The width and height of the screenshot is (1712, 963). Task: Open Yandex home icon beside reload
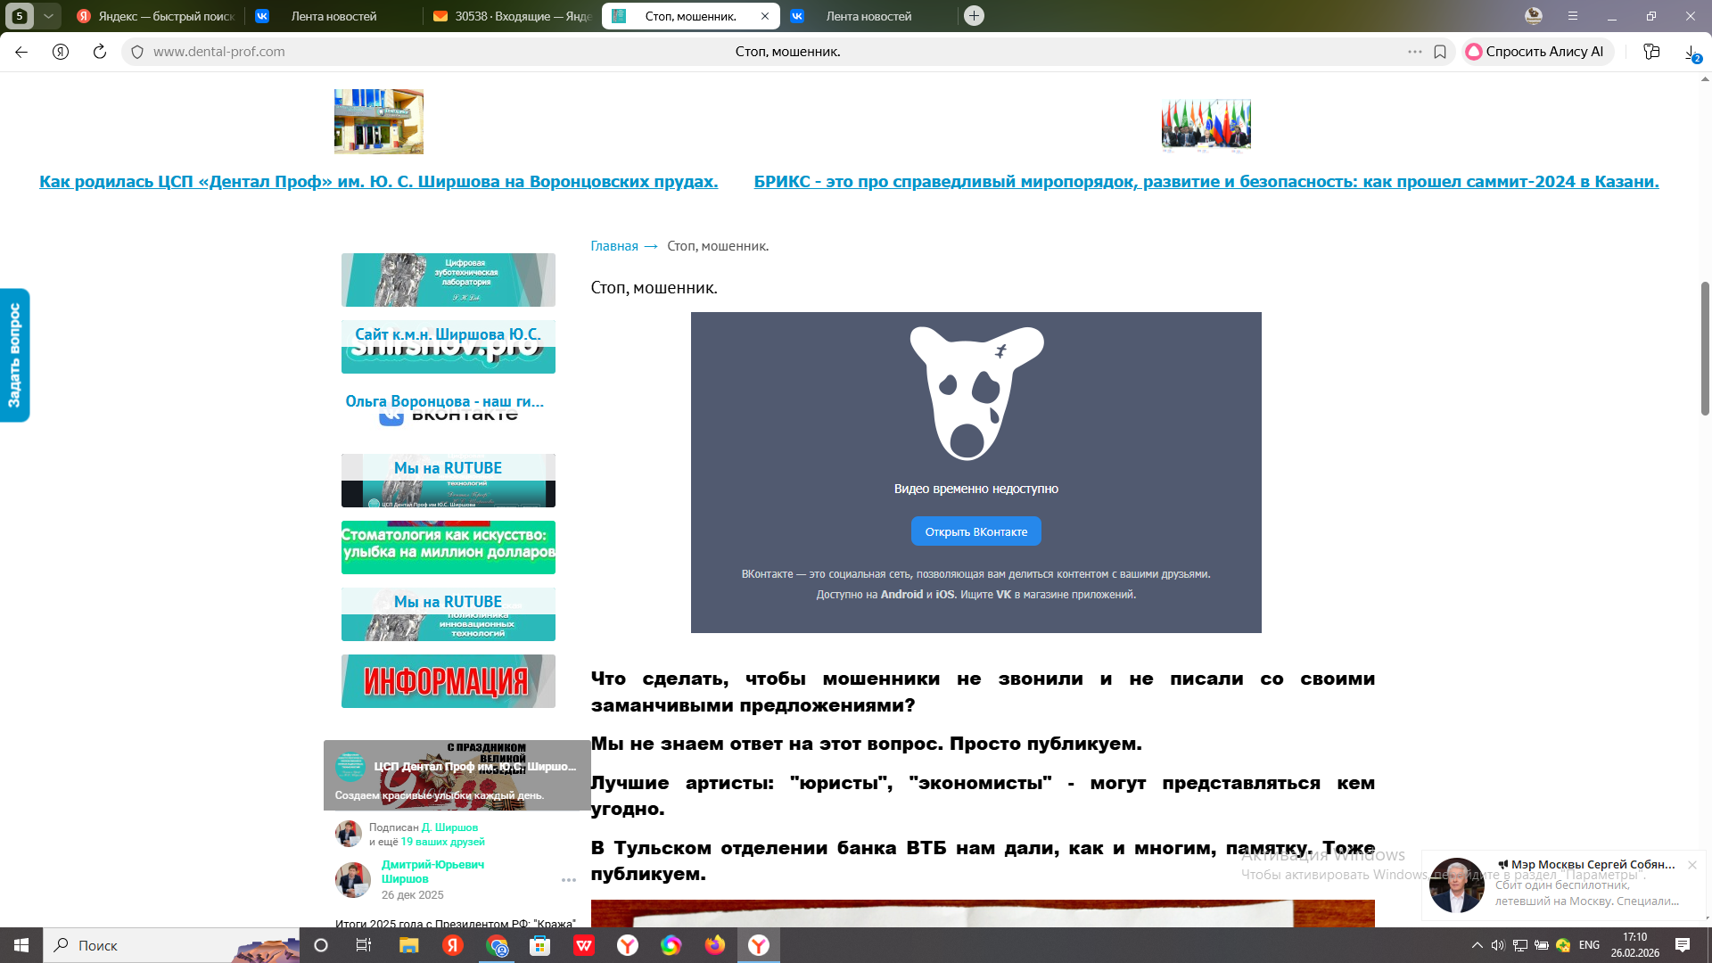(x=61, y=52)
